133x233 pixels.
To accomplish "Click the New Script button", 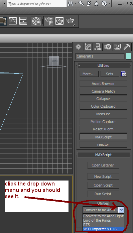I will 103,177.
